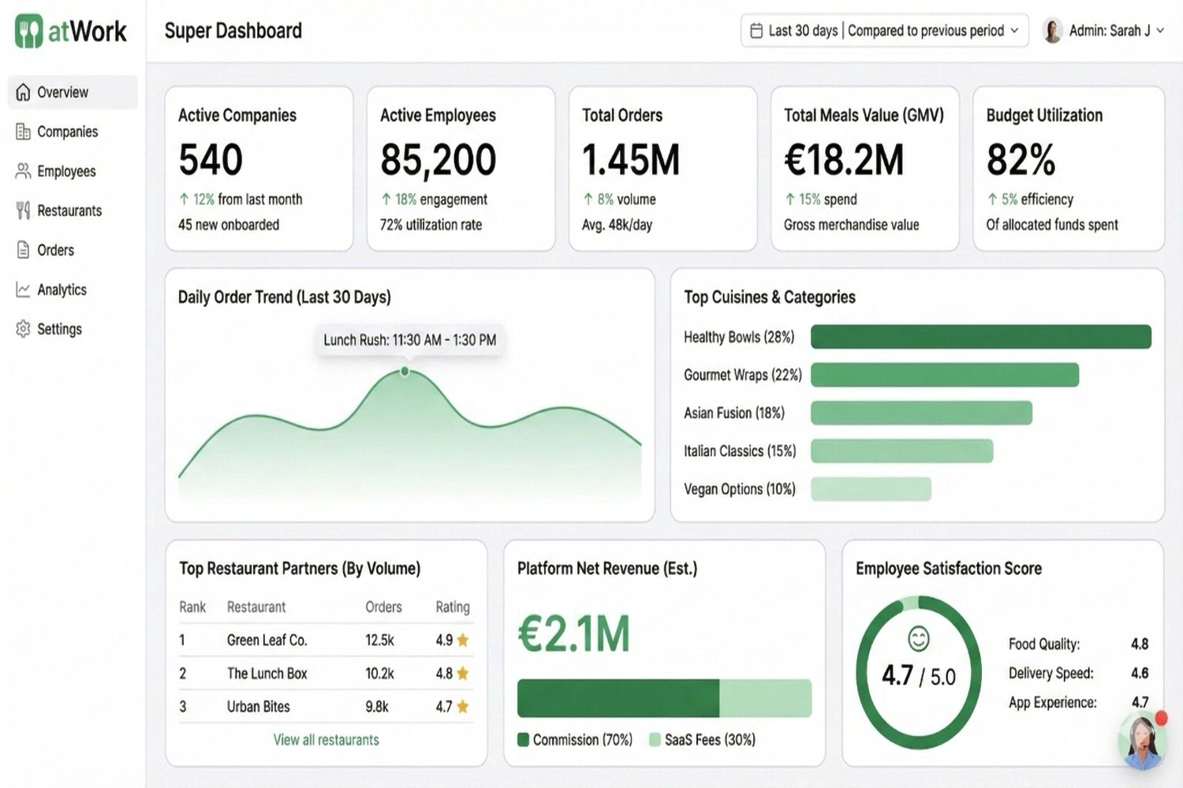Click the Commission portion of revenue bar

[618, 698]
